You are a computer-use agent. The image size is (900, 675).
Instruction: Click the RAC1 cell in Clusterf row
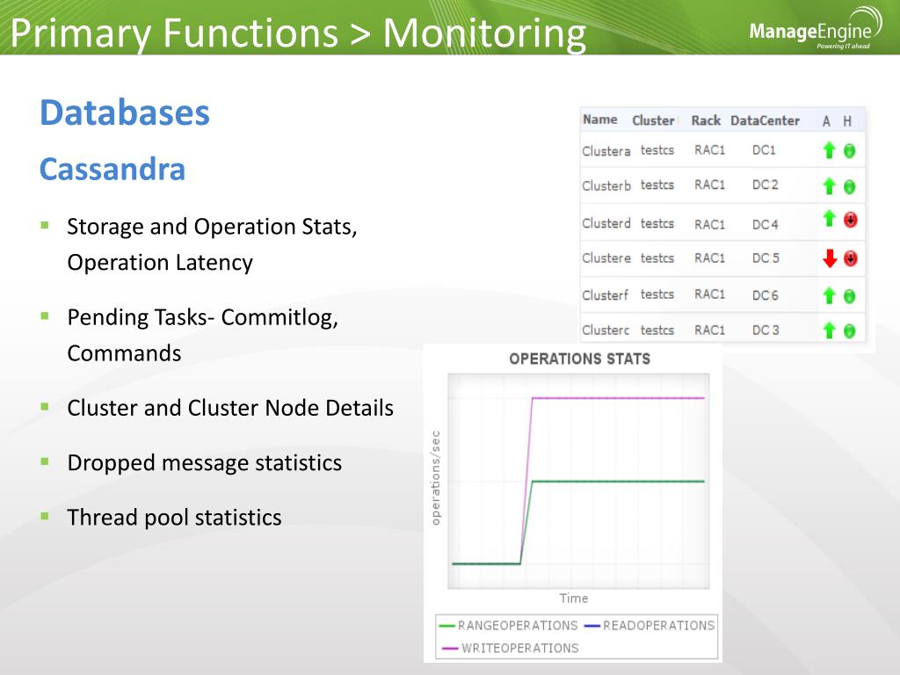click(x=709, y=294)
